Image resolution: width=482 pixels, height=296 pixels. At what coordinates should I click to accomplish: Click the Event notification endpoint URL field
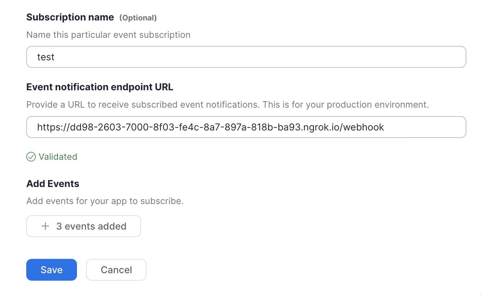[246, 127]
